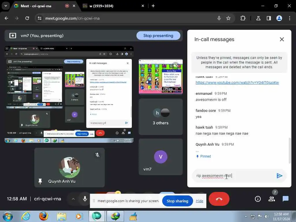Unpin Quynh Anh Vu via pin icon
This screenshot has height=222, width=296.
click(x=40, y=181)
